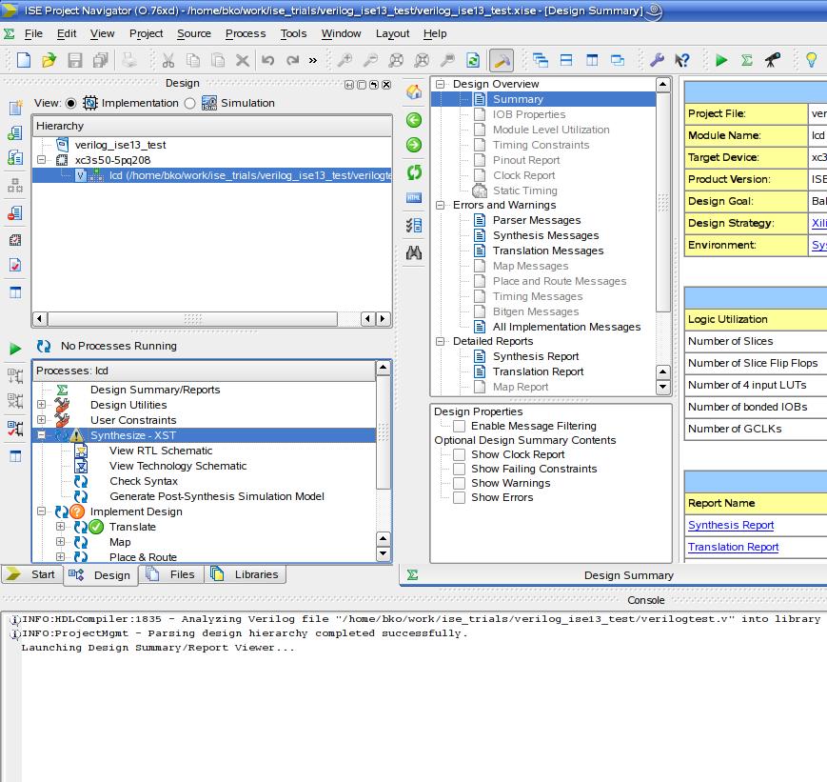Switch to the Libraries tab
827x782 pixels.
245,574
